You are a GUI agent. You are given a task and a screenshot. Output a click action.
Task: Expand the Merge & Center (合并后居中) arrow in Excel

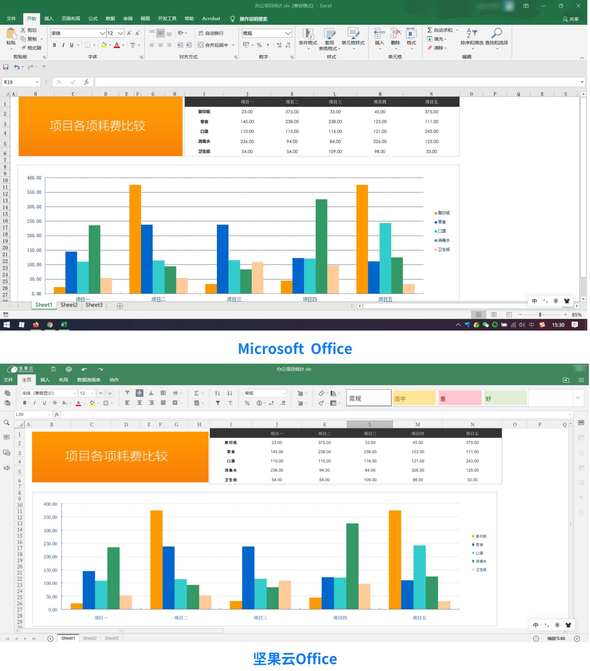233,45
